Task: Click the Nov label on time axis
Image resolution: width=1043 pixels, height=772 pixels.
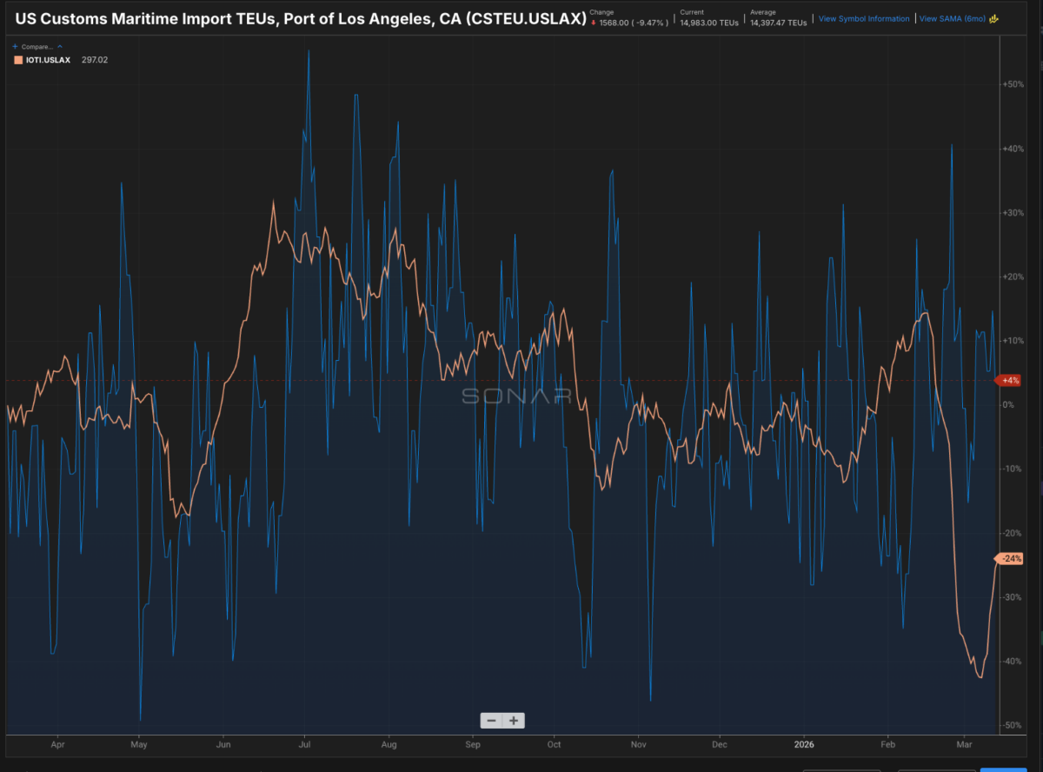Action: (639, 744)
